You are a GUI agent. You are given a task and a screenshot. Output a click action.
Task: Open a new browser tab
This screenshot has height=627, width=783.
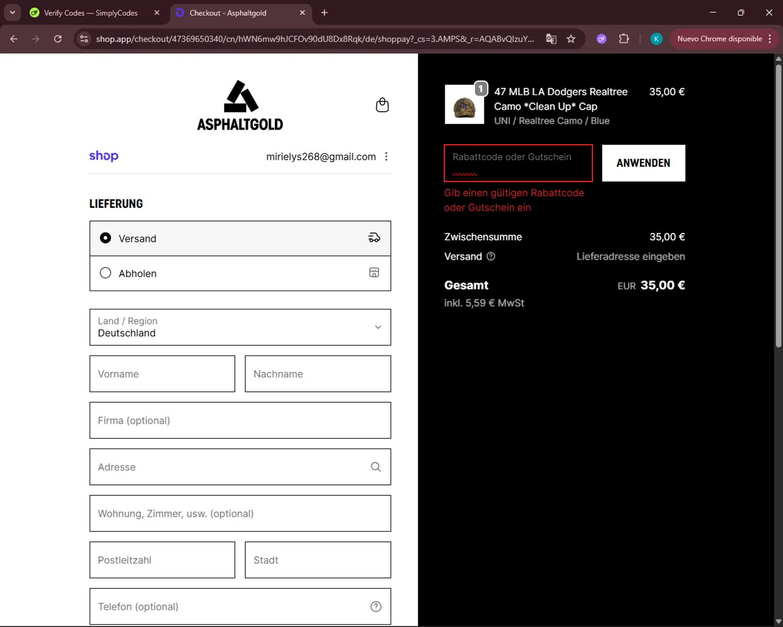pyautogui.click(x=324, y=13)
